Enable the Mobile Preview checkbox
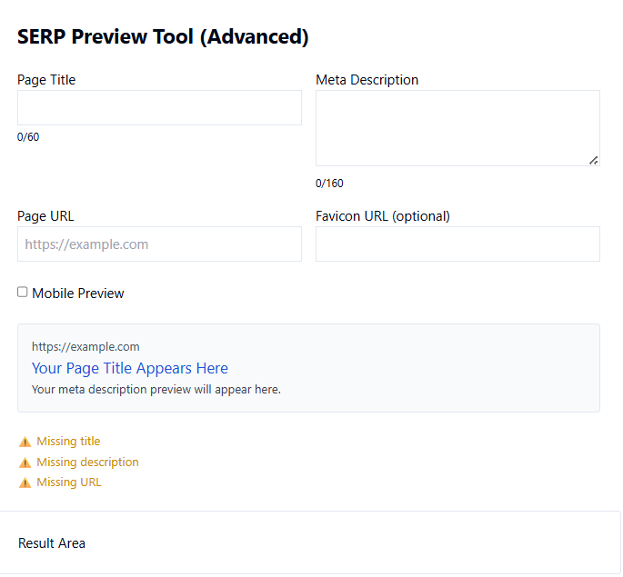The width and height of the screenshot is (623, 577). pos(23,293)
